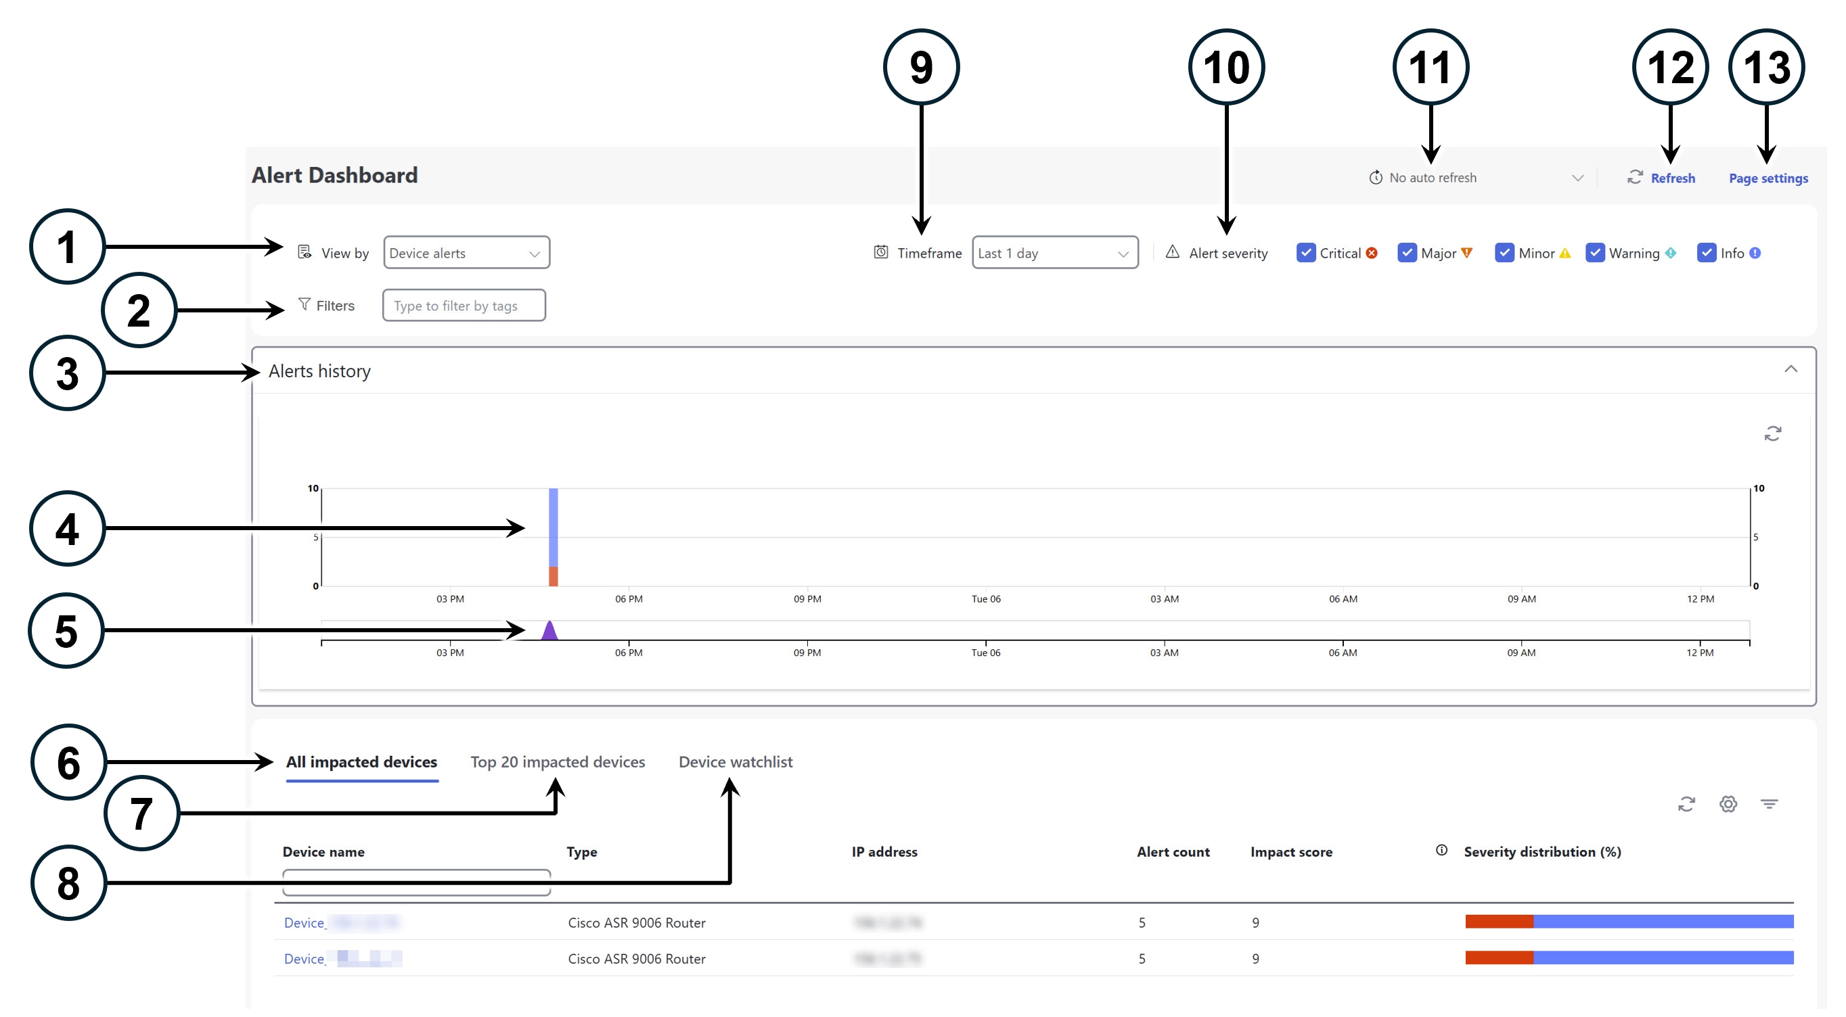Screen dimensions: 1846x1017
Task: Uncheck the Warning severity checkbox
Action: [1595, 253]
